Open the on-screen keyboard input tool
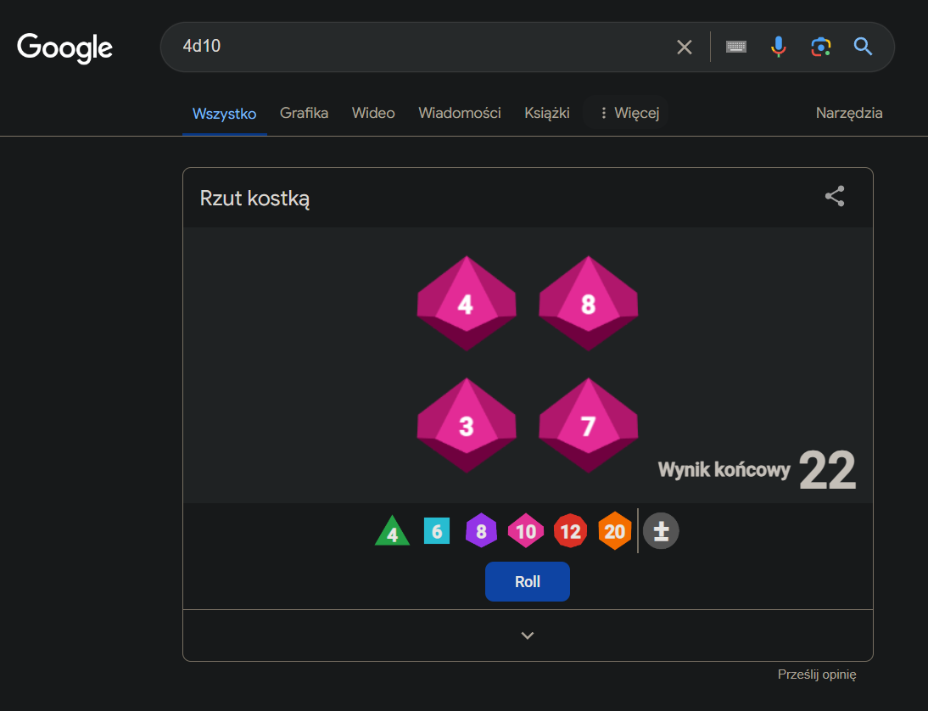 (x=736, y=47)
